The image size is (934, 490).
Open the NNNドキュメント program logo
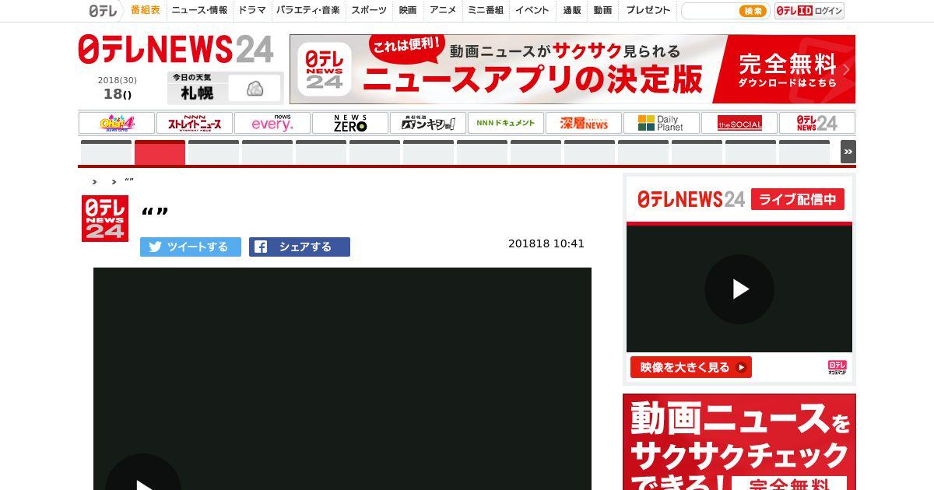pyautogui.click(x=506, y=123)
